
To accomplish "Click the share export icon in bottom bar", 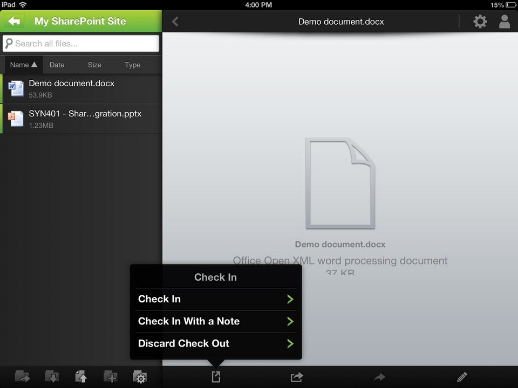I will click(x=297, y=377).
